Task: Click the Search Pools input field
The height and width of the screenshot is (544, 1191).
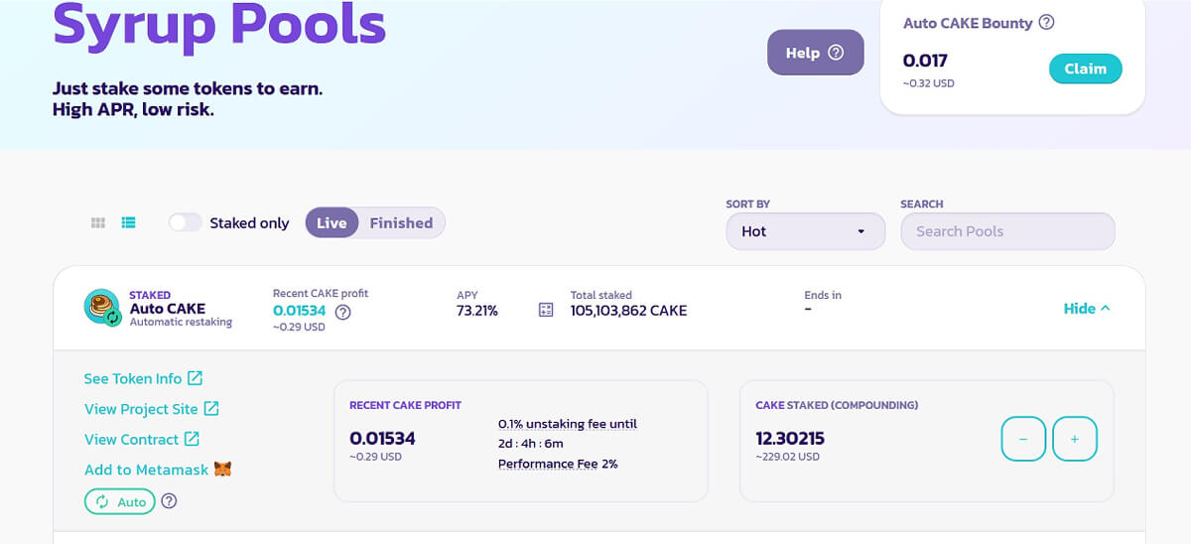Action: (x=1007, y=231)
